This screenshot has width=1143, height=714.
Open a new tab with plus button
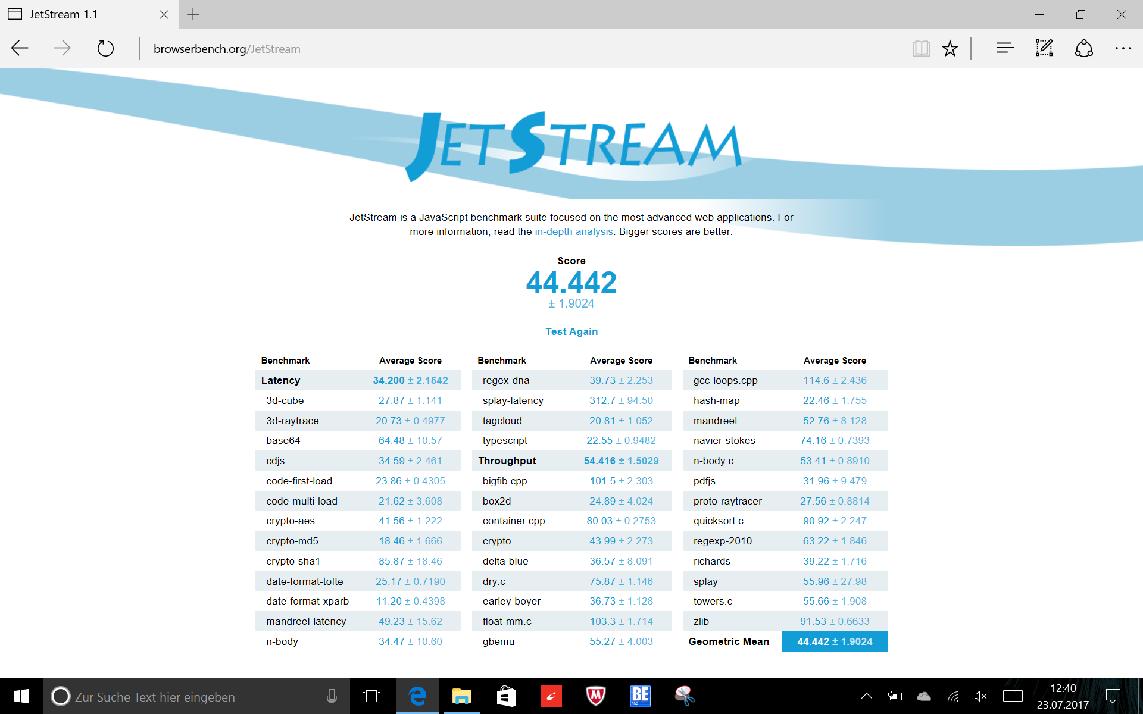(x=193, y=14)
